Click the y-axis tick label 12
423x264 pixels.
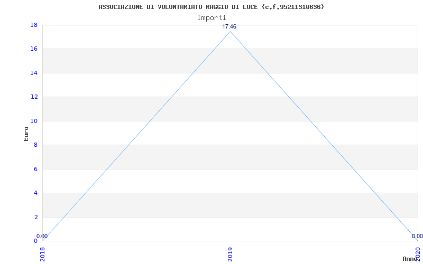coord(34,97)
